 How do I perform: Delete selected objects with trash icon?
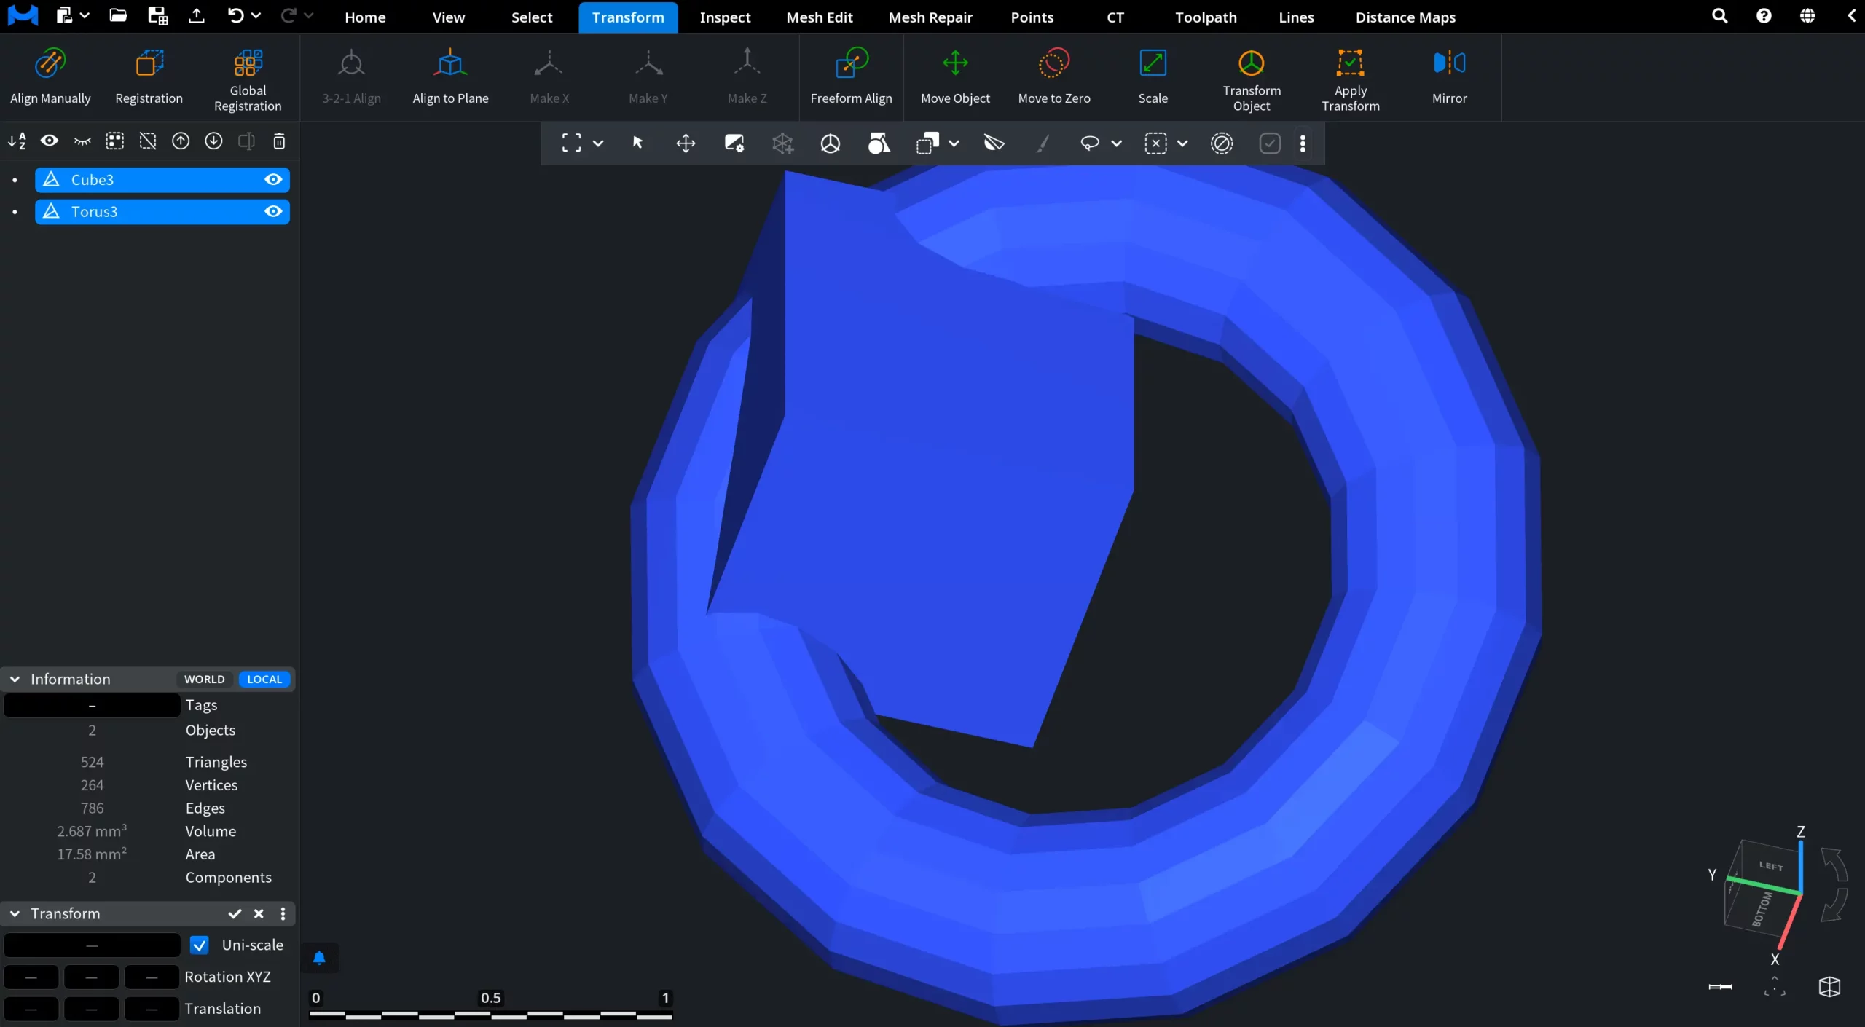point(279,141)
